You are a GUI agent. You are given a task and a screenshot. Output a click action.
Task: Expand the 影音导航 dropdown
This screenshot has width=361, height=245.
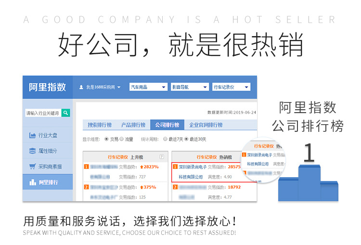[x=190, y=87]
